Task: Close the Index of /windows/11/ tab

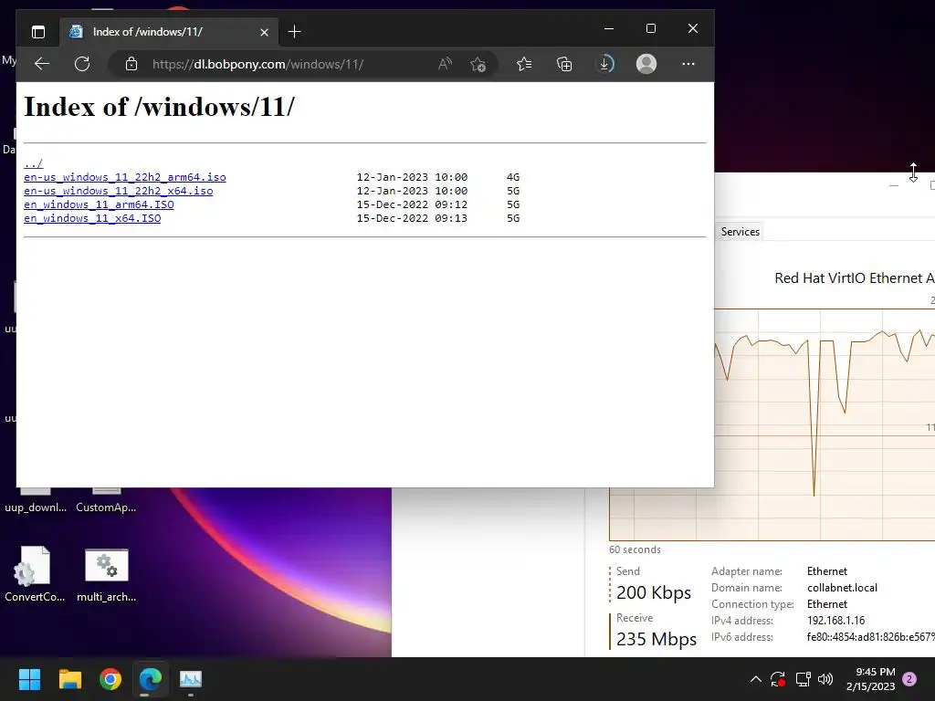Action: pyautogui.click(x=264, y=32)
